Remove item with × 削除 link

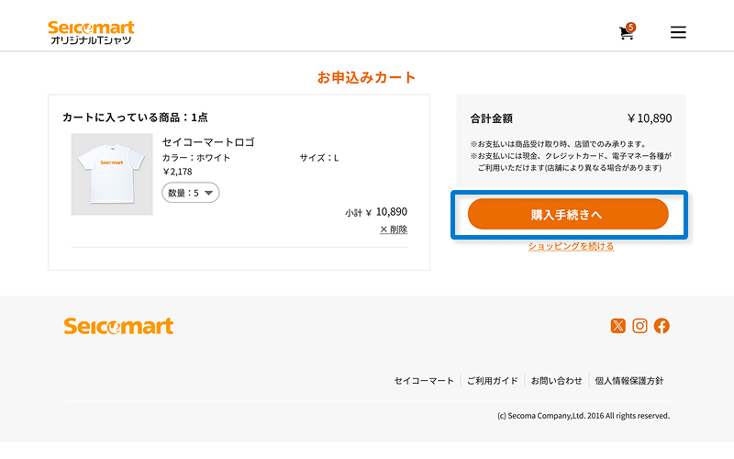click(394, 229)
